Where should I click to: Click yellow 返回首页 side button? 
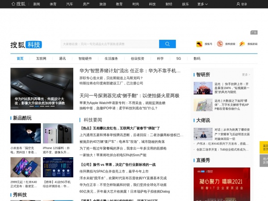(x=264, y=147)
